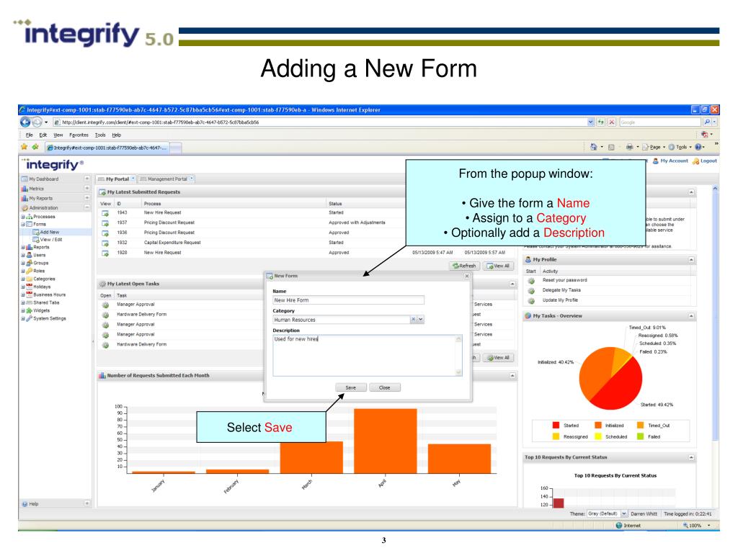This screenshot has height=553, width=738.
Task: Collapse the My Profile panel
Action: tap(691, 259)
